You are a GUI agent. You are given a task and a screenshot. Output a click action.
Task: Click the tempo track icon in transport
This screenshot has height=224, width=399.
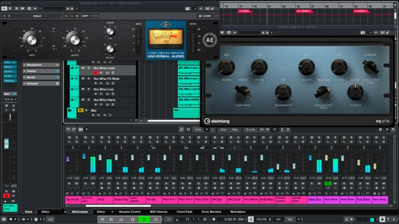250,219
